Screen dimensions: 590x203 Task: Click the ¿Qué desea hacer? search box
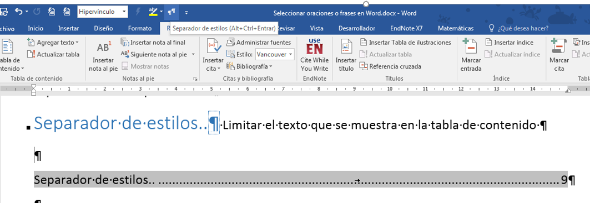click(518, 28)
